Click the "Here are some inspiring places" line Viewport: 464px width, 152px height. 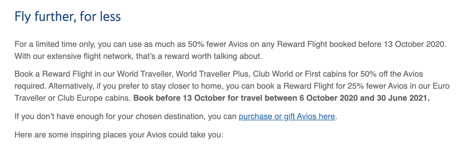coord(119,135)
